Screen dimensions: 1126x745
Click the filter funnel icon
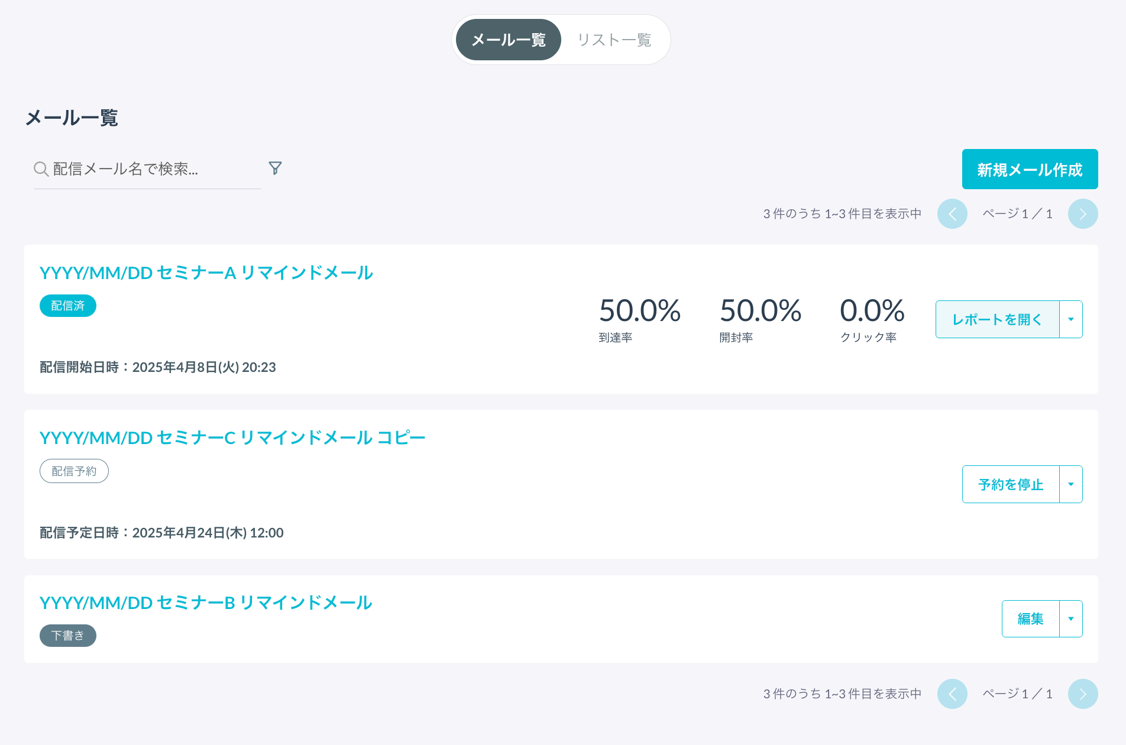275,169
